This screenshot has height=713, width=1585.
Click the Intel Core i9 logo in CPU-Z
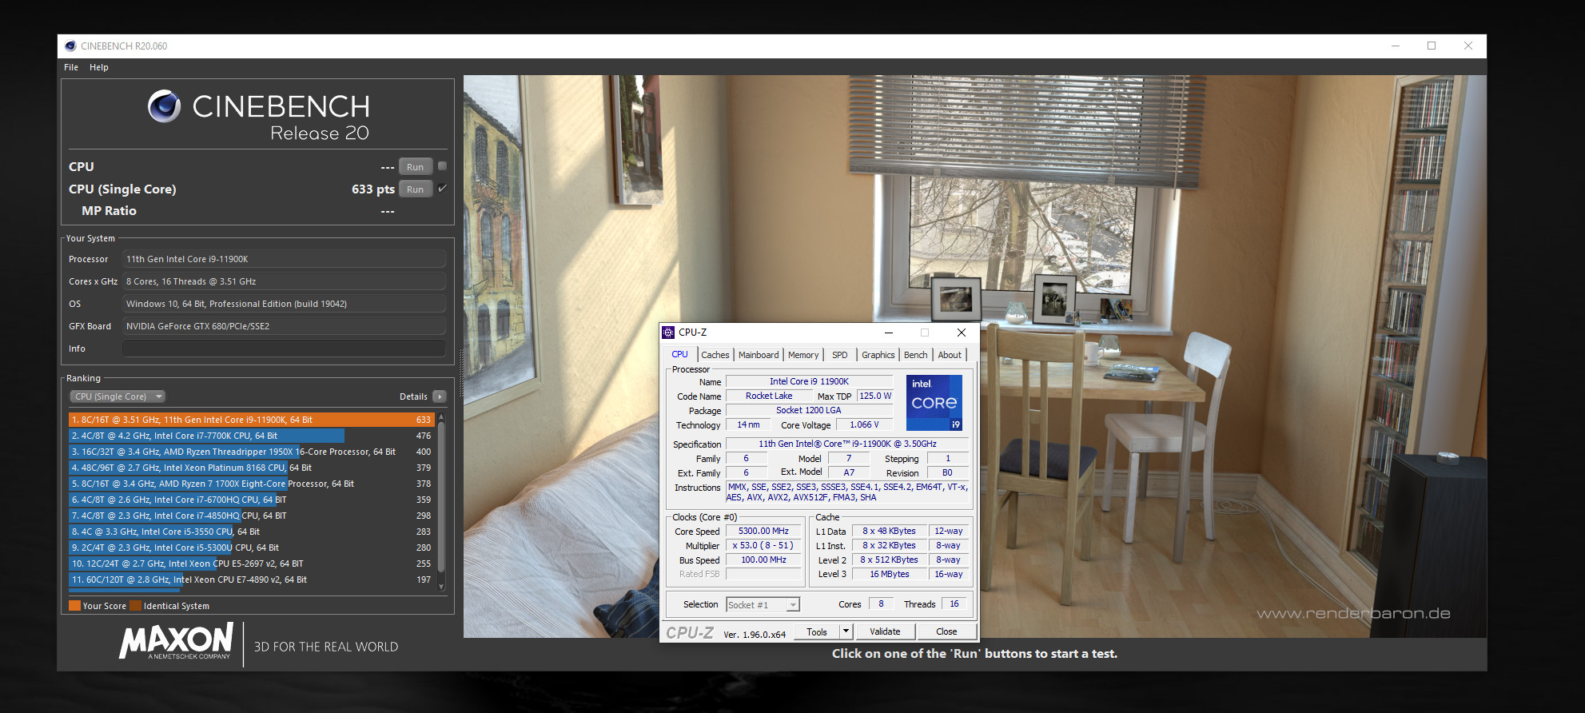[x=934, y=403]
